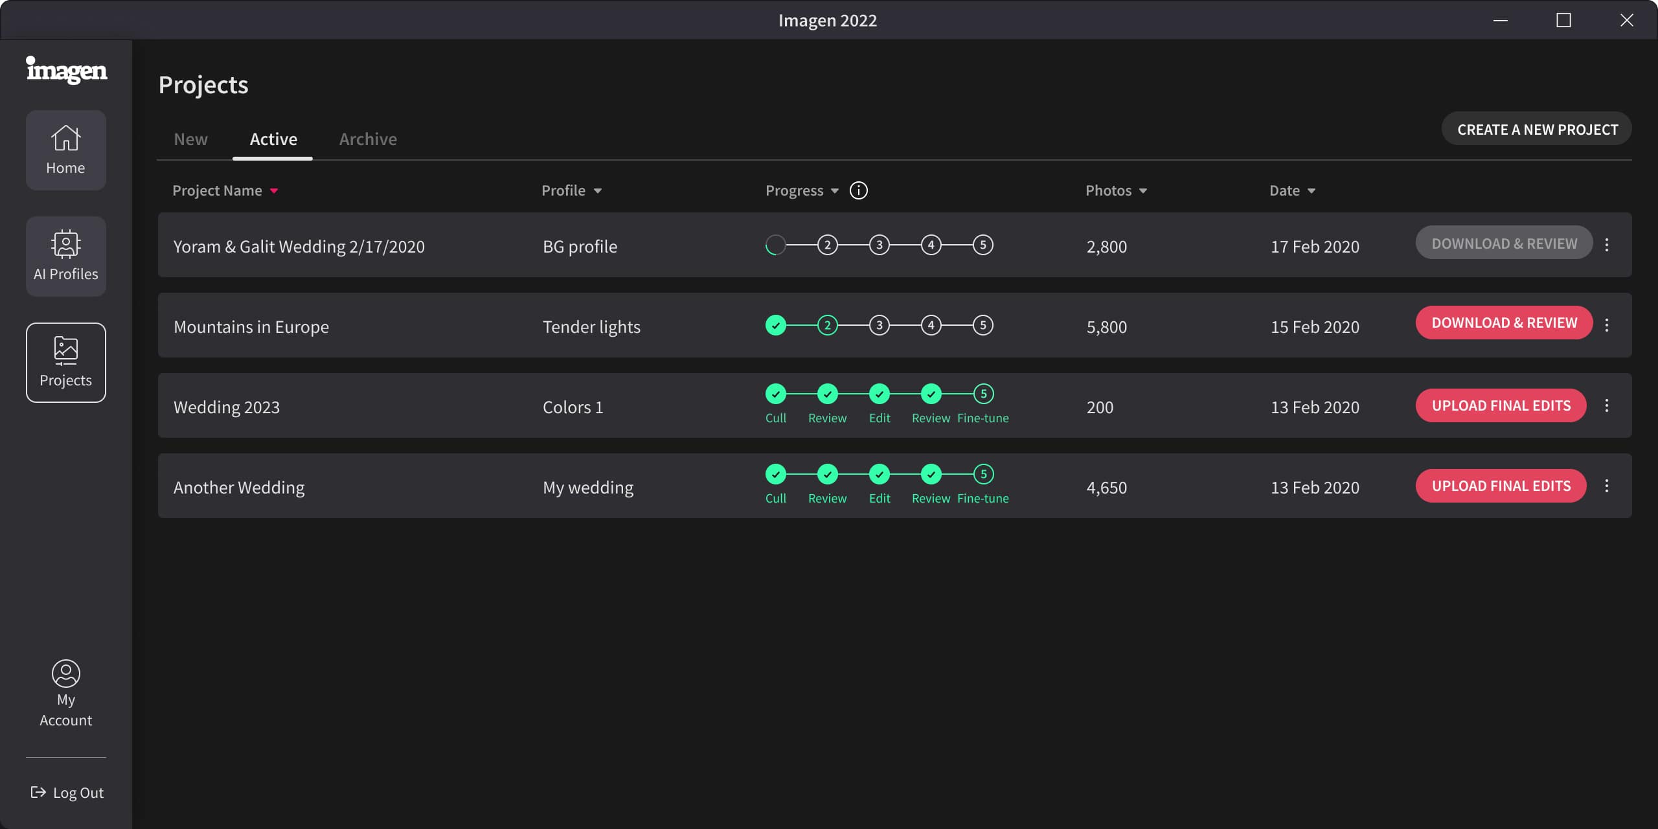Click the Imagen logo

[x=67, y=70]
